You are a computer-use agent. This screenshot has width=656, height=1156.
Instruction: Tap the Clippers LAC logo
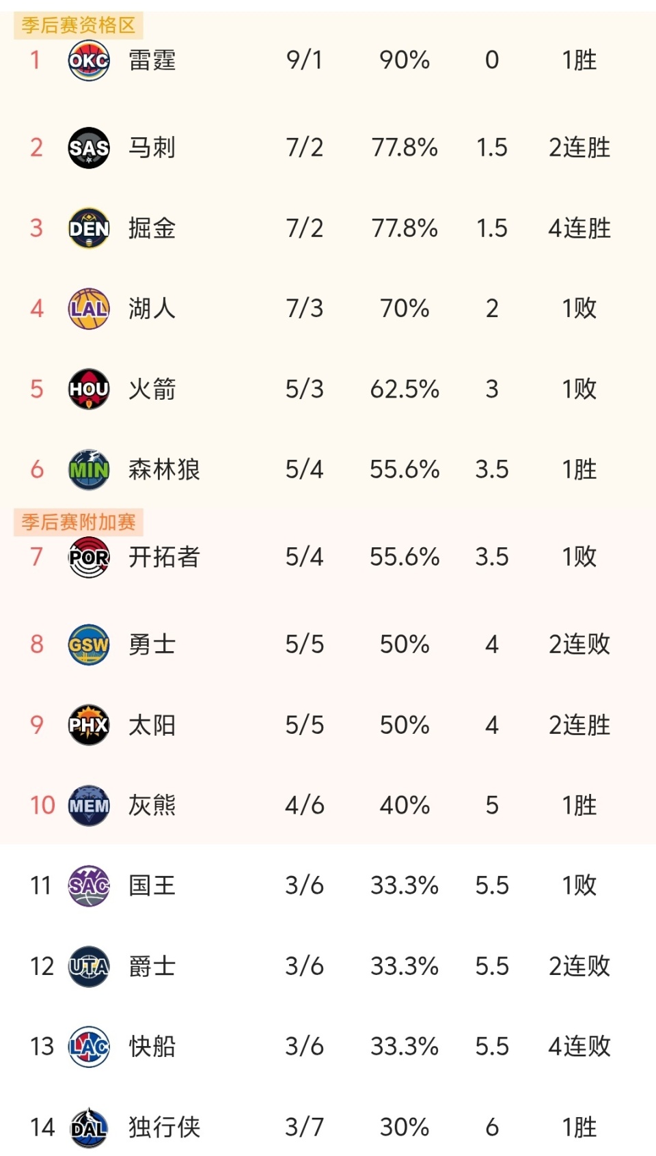(89, 1047)
